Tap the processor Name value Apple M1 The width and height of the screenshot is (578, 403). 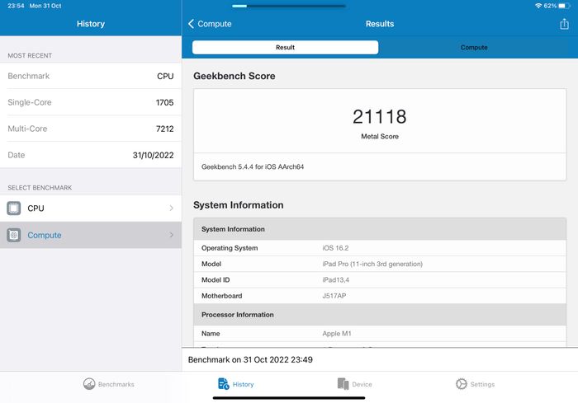click(x=337, y=334)
